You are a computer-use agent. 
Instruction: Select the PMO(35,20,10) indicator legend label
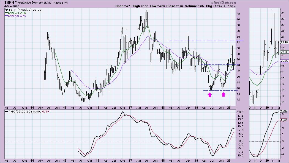point(20,111)
